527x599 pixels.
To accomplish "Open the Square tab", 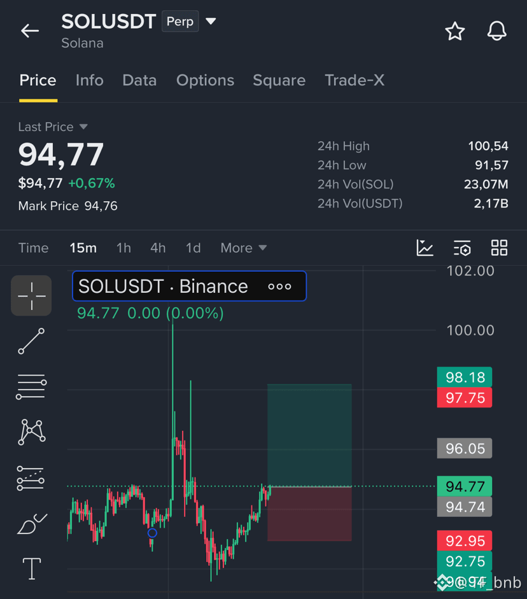I will 279,80.
